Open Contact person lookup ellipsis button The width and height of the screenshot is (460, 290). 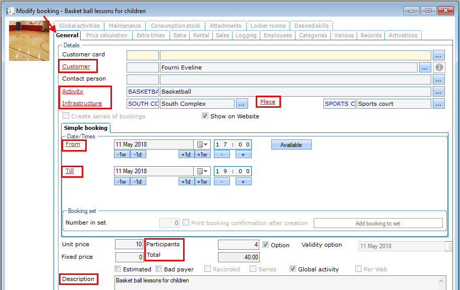click(438, 80)
